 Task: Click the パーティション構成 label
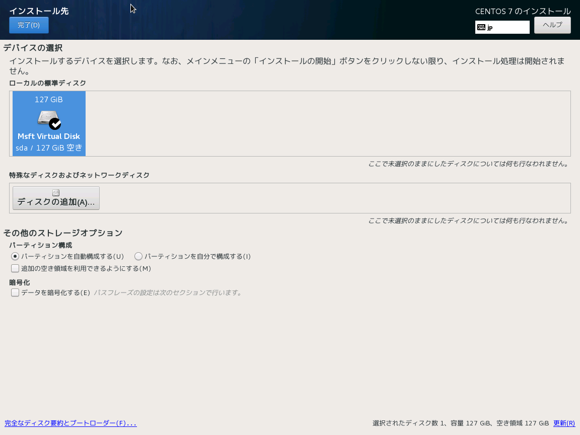[41, 246]
